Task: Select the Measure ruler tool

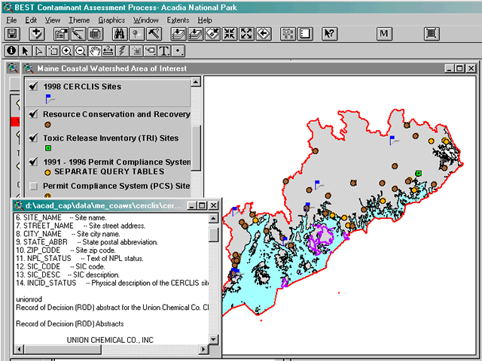Action: tap(108, 50)
